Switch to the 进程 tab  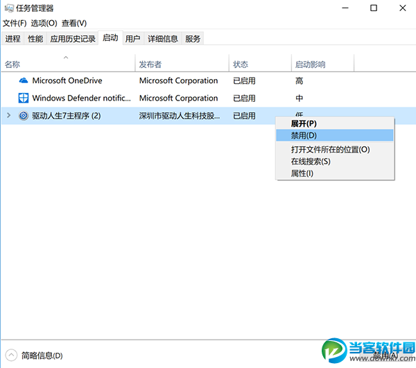click(x=12, y=39)
